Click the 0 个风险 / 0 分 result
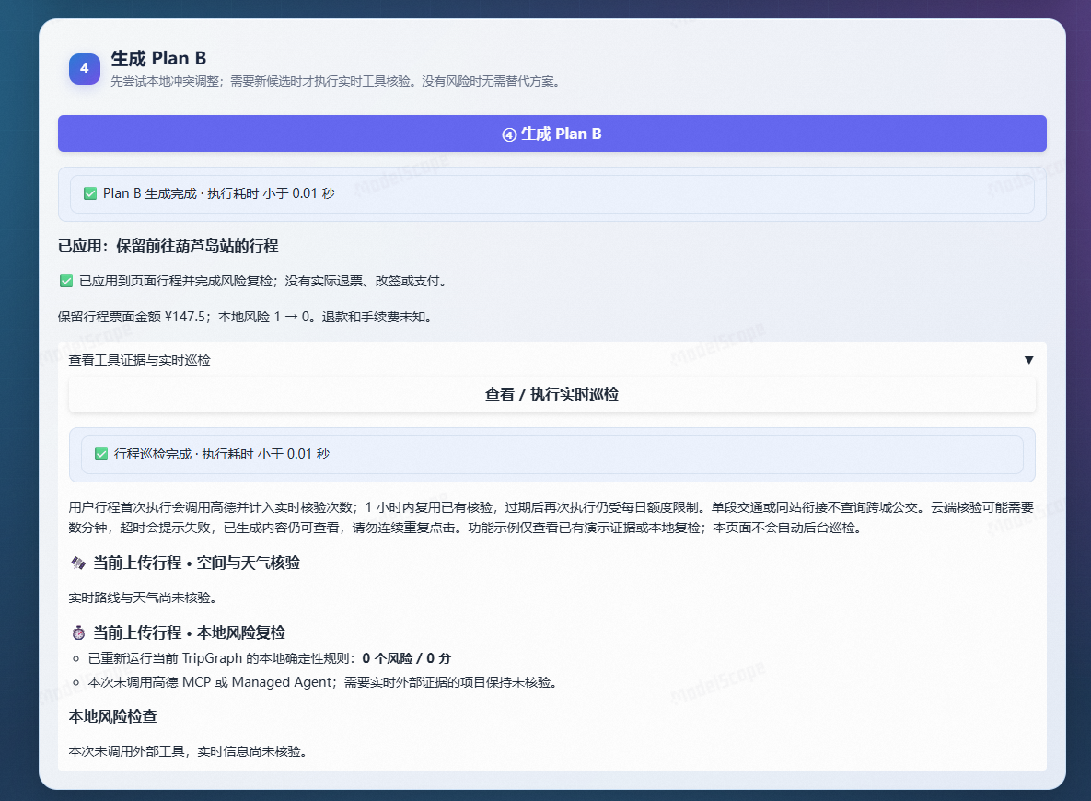The width and height of the screenshot is (1091, 801). pyautogui.click(x=406, y=658)
